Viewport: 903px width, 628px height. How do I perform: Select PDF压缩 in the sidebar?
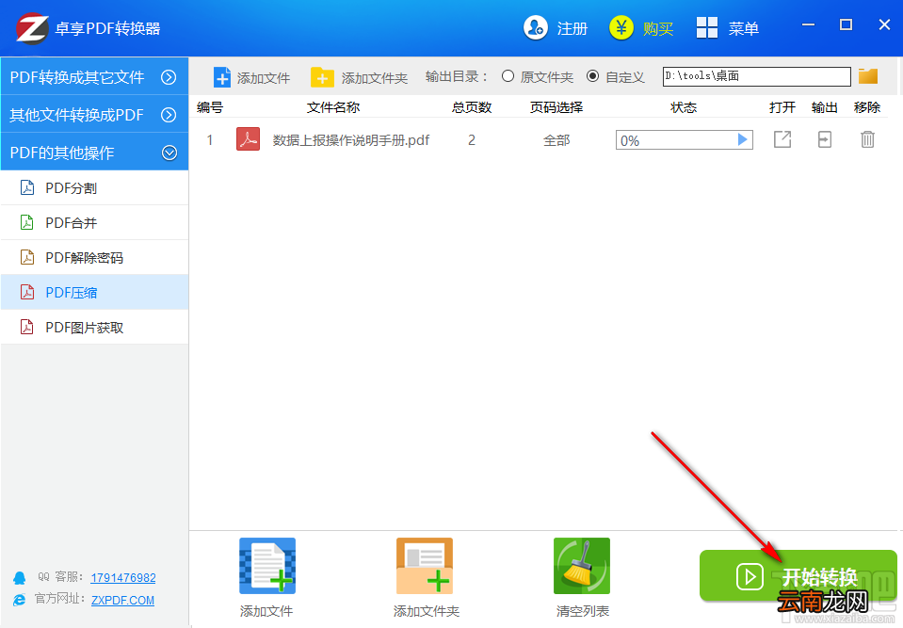click(94, 293)
